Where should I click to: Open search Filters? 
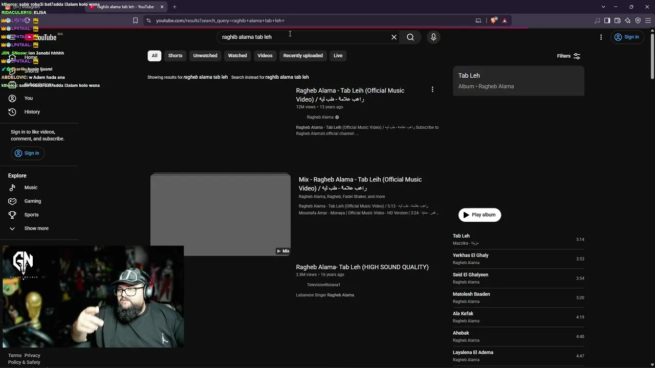click(x=569, y=56)
